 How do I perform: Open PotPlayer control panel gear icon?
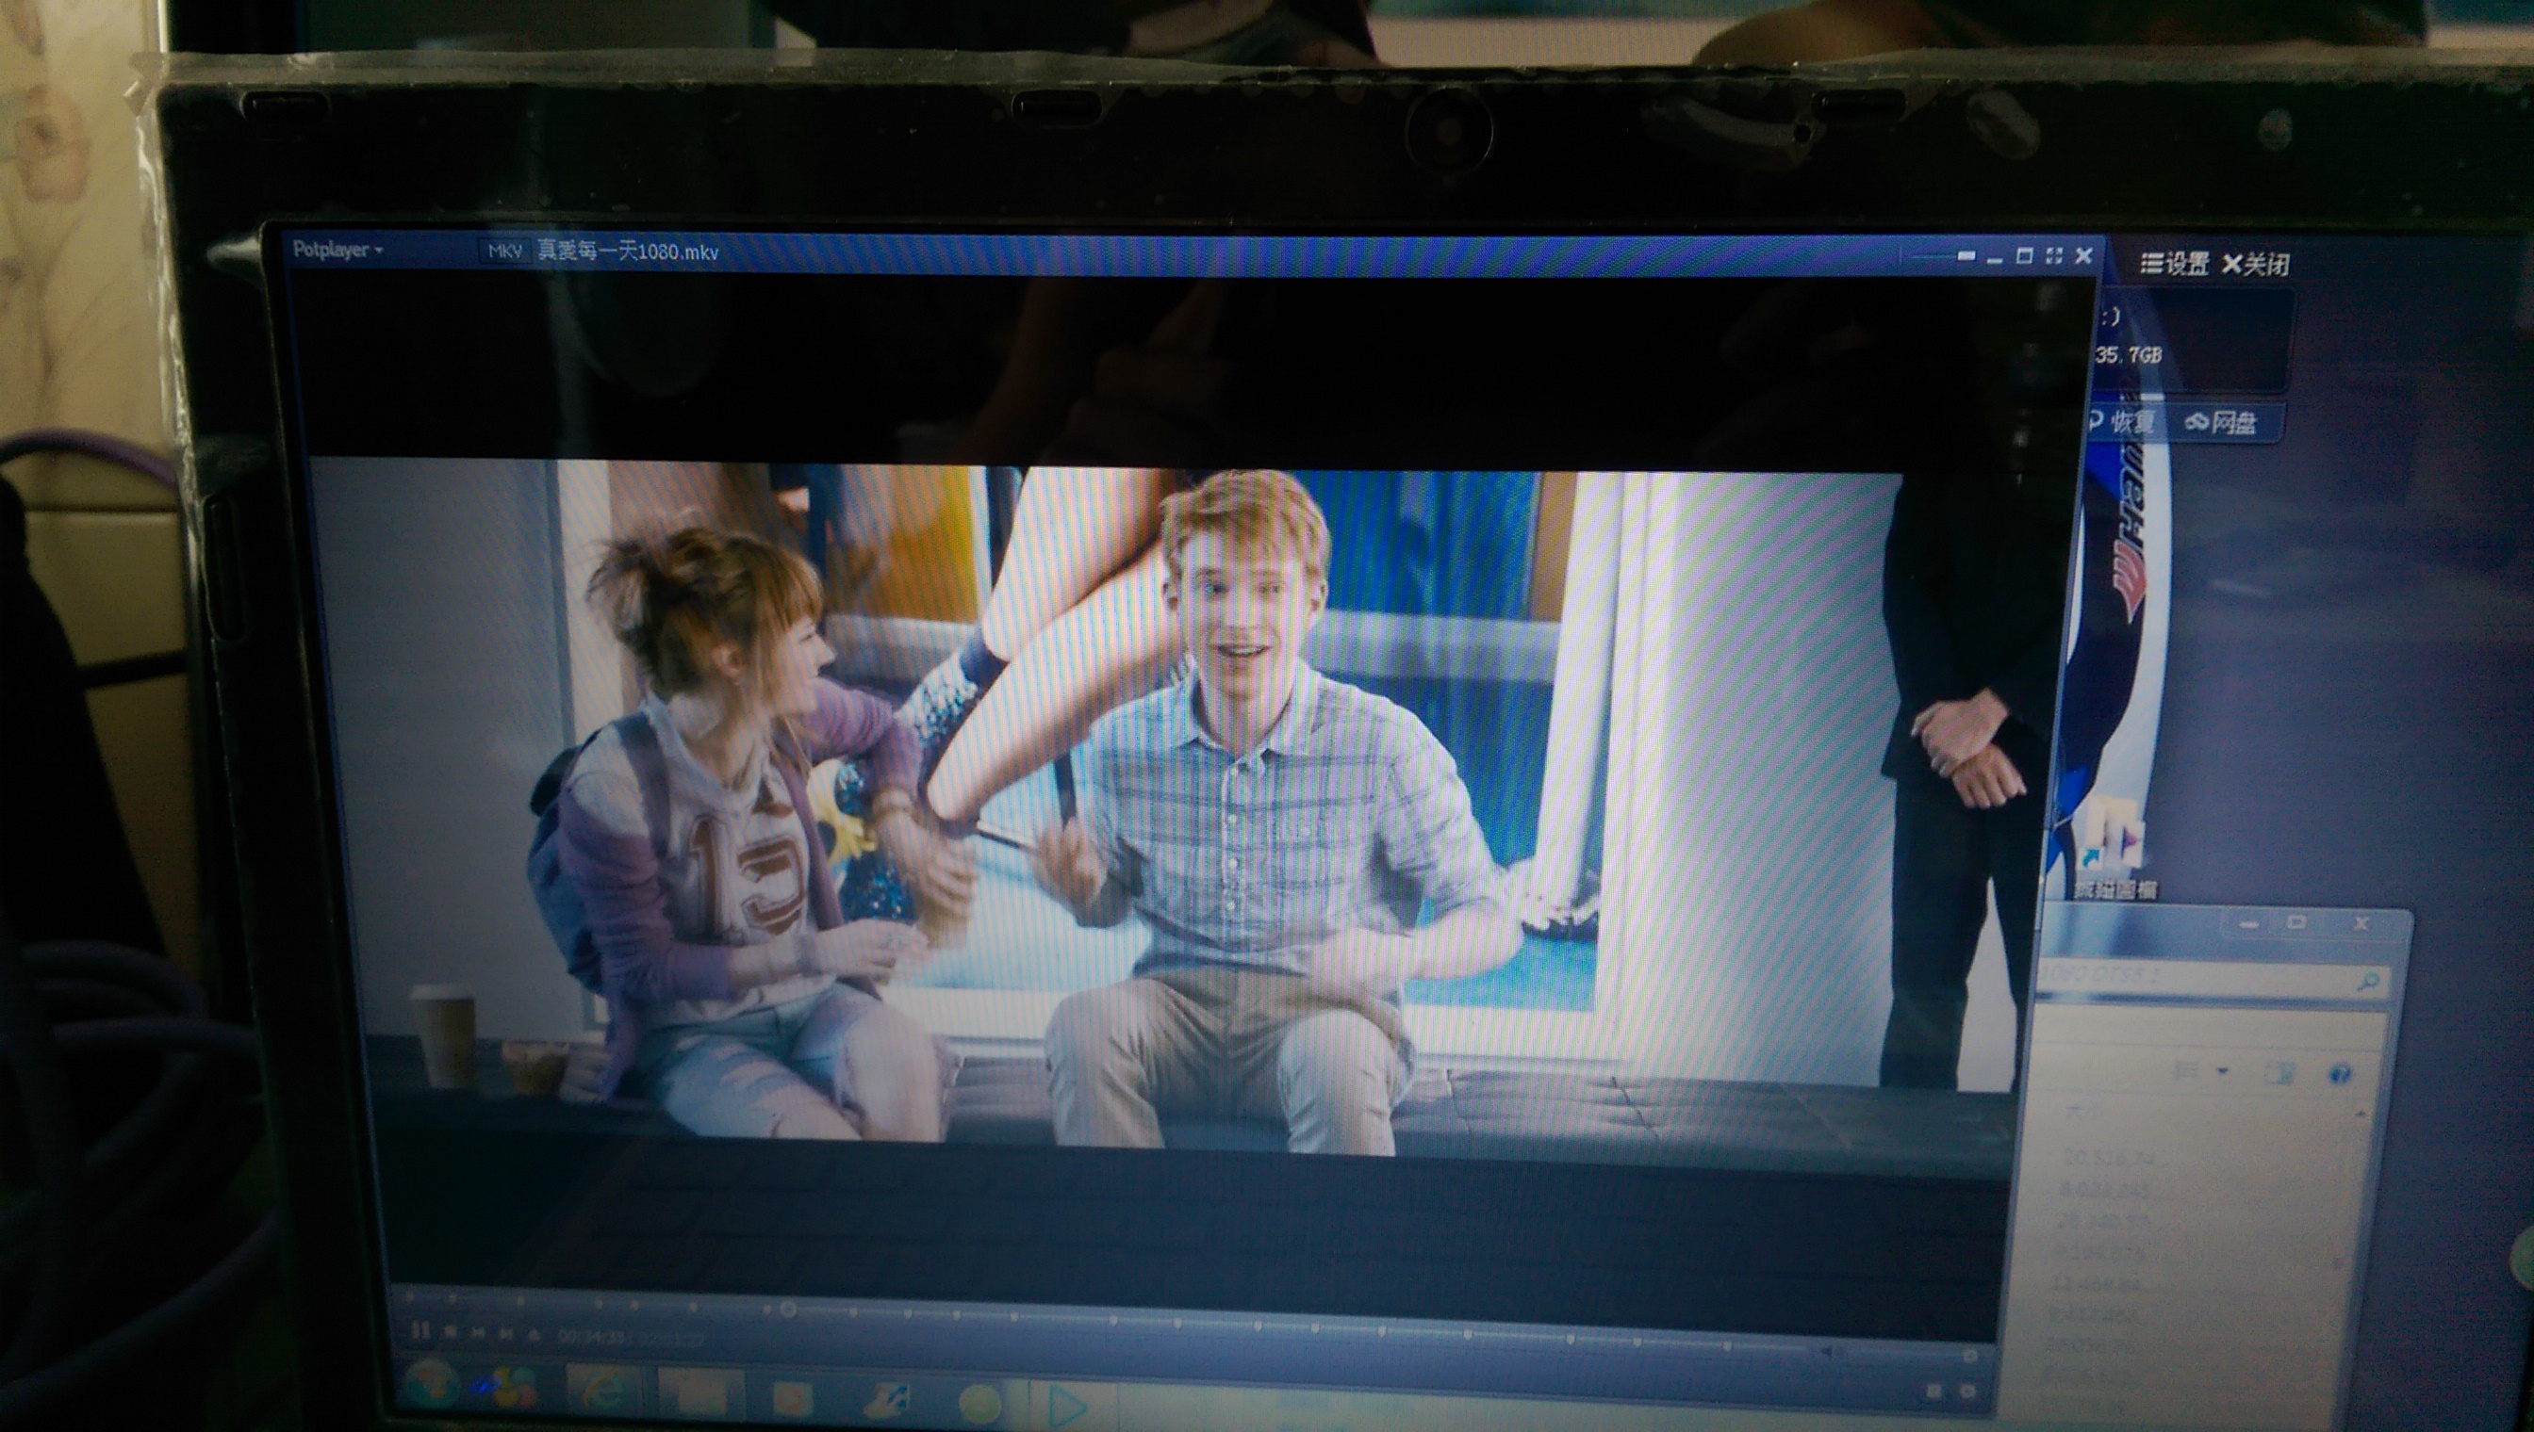1967,1391
